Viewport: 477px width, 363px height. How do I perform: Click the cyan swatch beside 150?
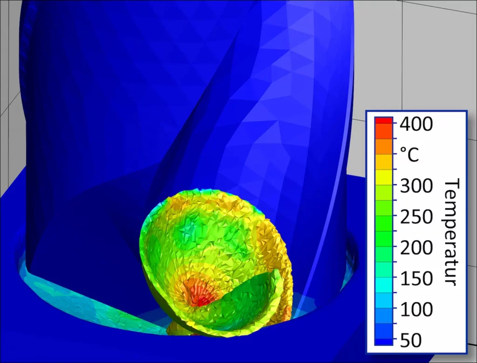pos(383,279)
